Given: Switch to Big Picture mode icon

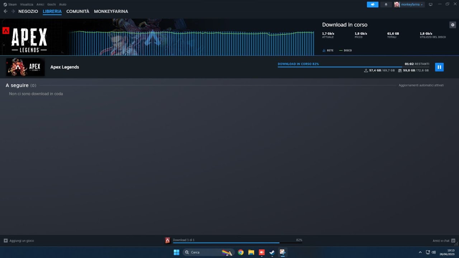Looking at the screenshot, I should click(430, 4).
